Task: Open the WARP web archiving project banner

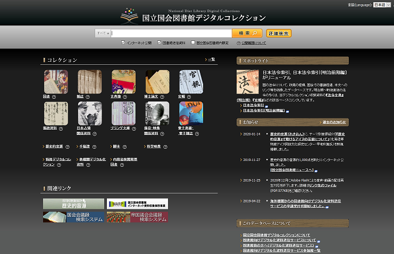Action: (x=137, y=204)
